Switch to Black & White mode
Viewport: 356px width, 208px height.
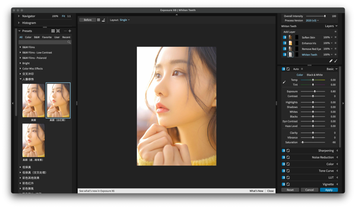314,75
